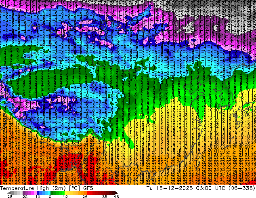Pick the dark green swatch right of 0
Screen dimensions: 256x198
(x=52, y=193)
